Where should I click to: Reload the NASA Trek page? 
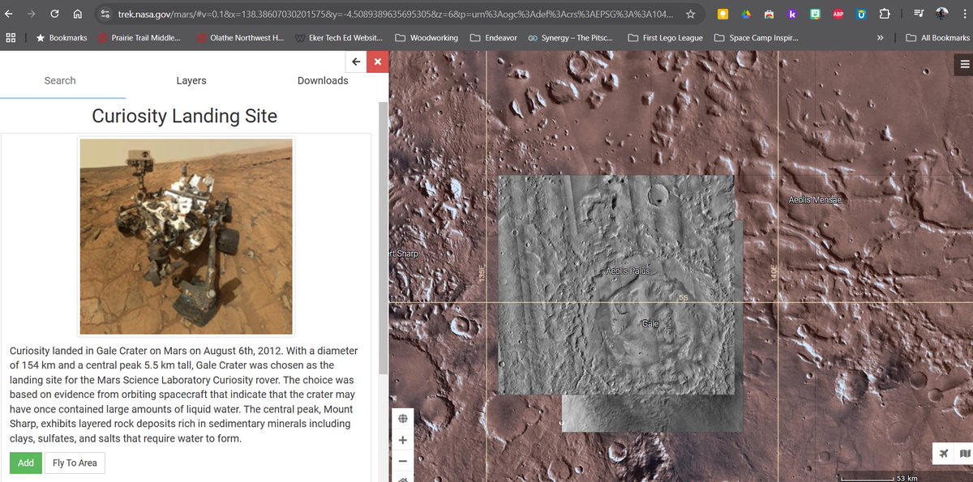tap(54, 14)
